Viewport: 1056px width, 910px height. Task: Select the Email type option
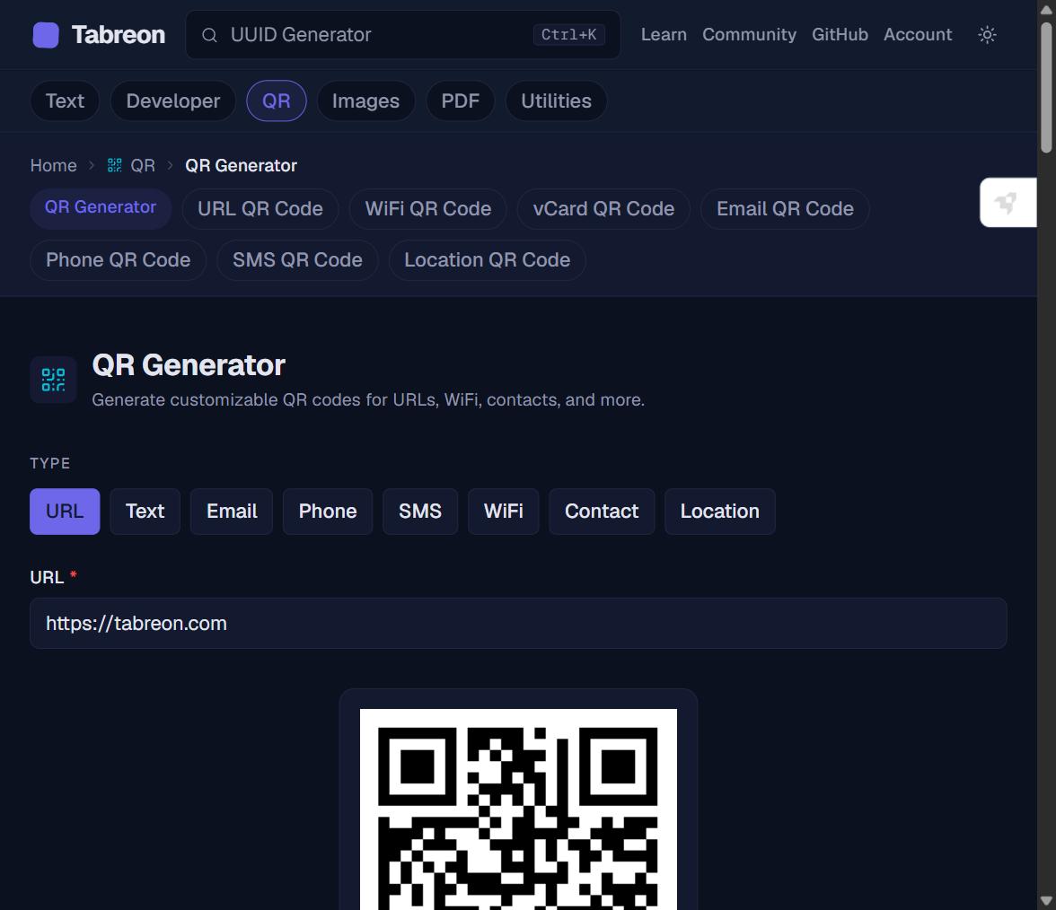click(x=232, y=512)
